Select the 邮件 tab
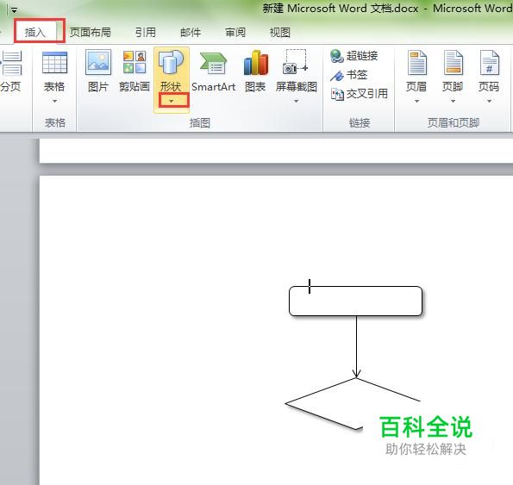The image size is (513, 485). (x=191, y=33)
